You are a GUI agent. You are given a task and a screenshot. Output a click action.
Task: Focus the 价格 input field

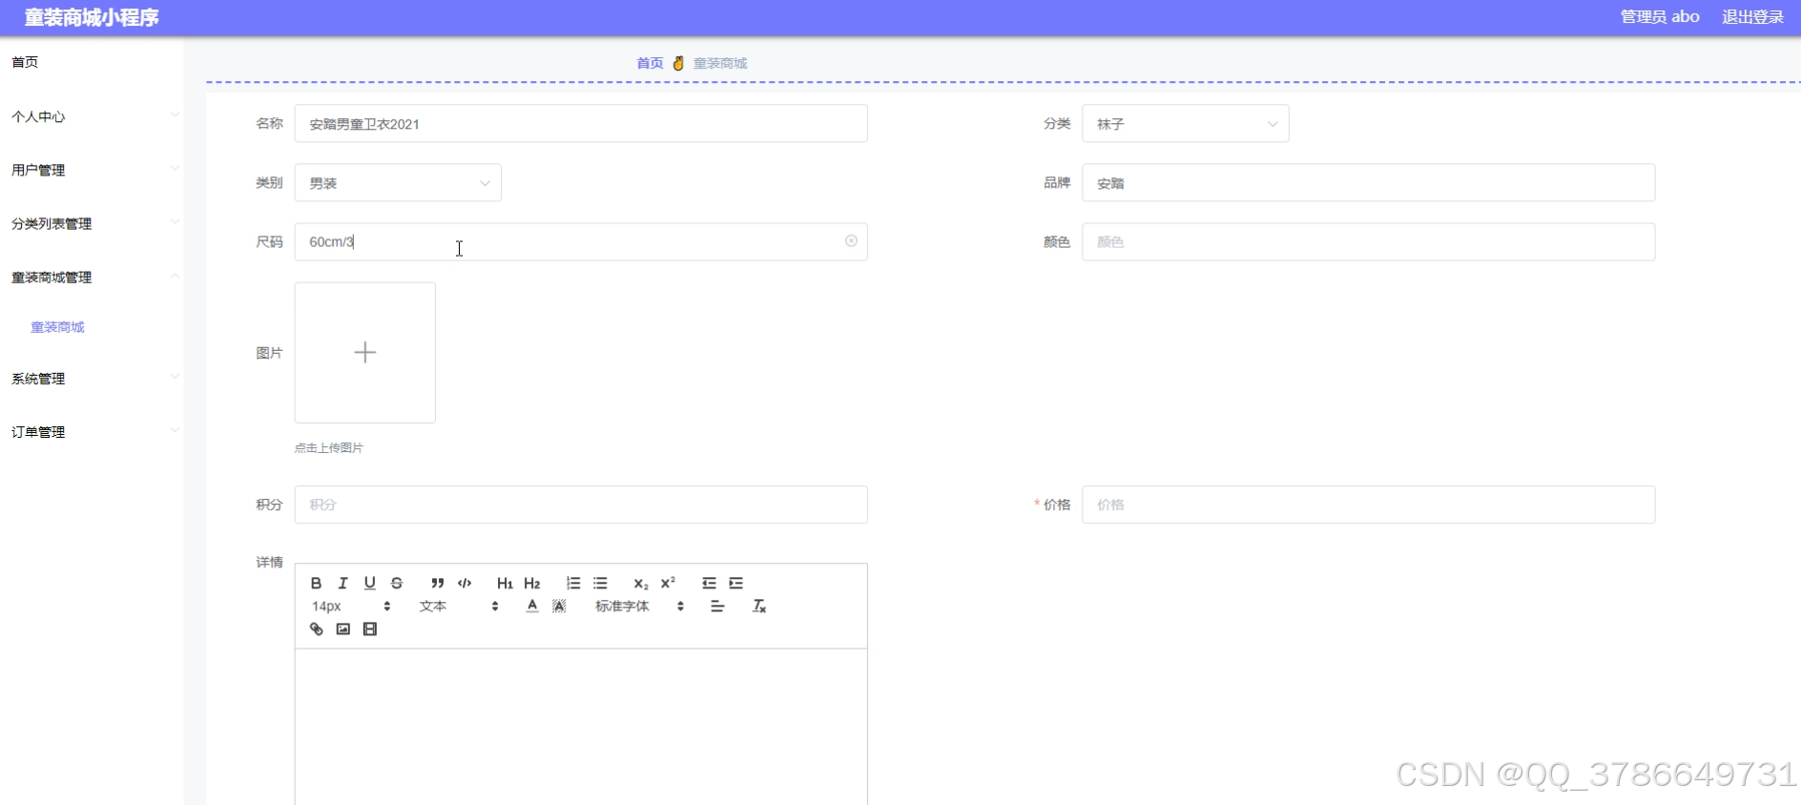1368,505
